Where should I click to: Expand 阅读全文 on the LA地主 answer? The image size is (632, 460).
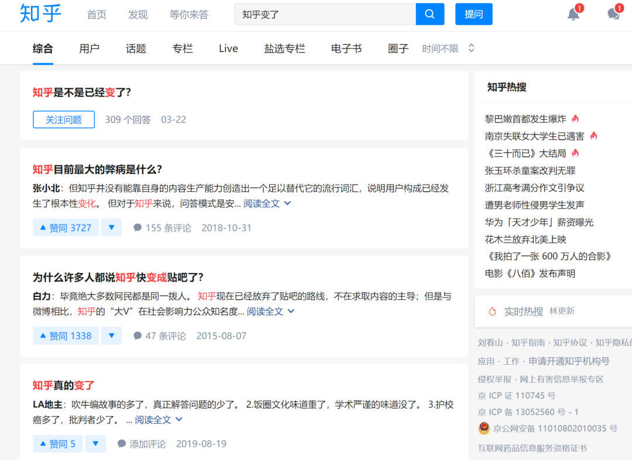coord(159,420)
